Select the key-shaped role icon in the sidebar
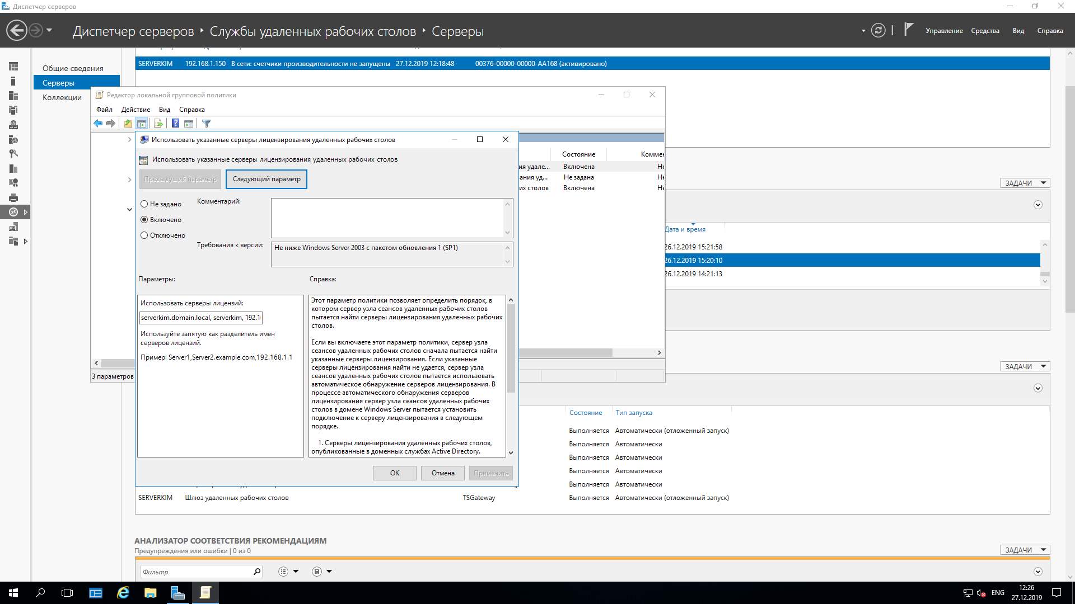Screen dimensions: 1075x604 (13, 154)
